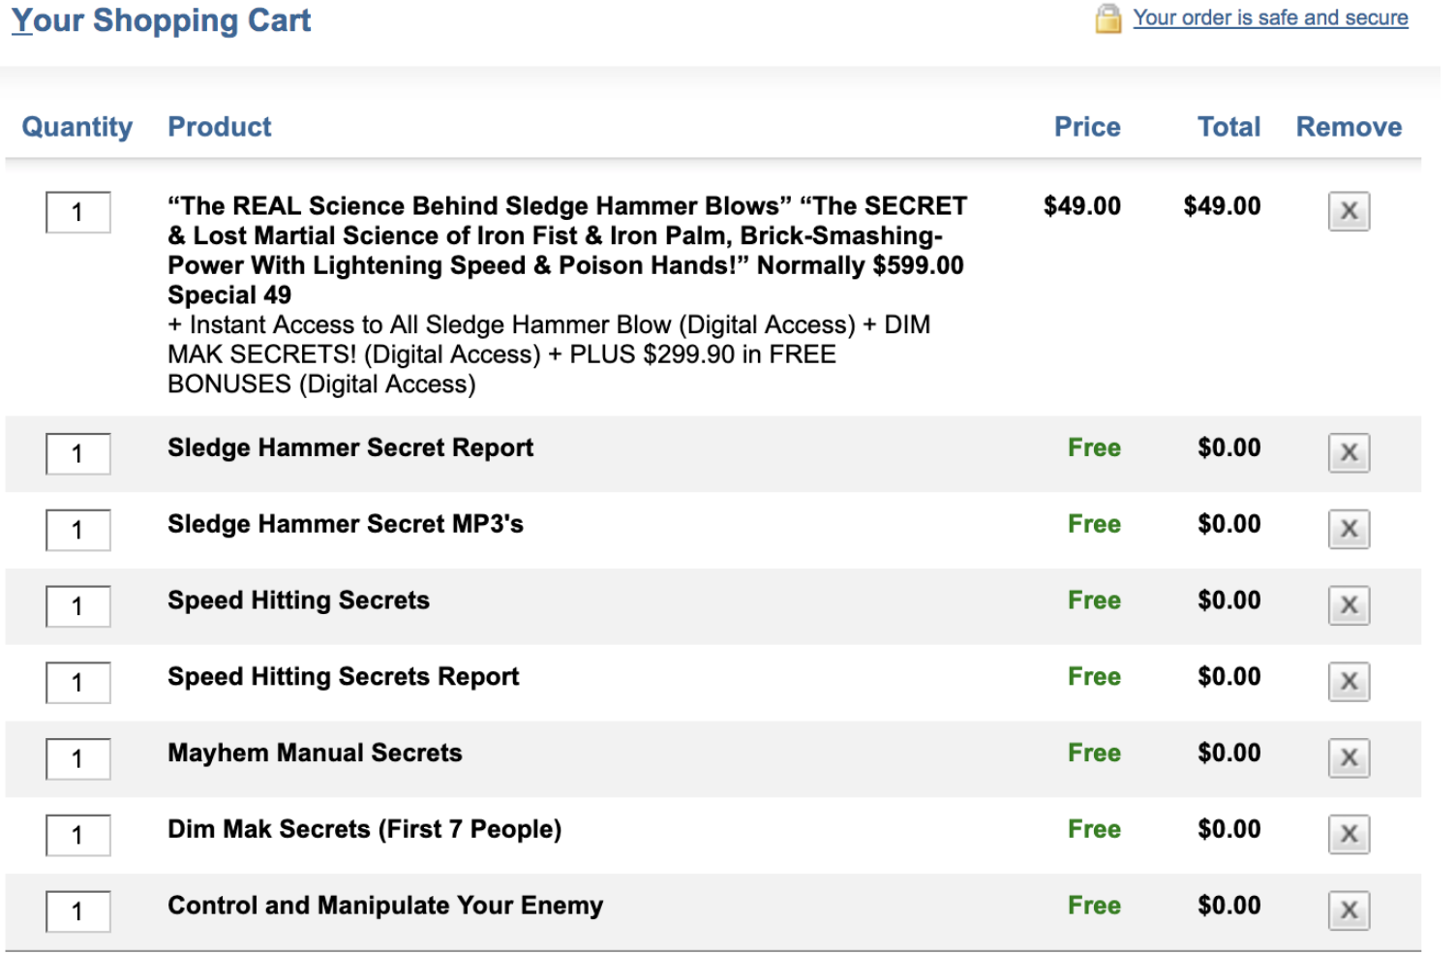The image size is (1456, 955).
Task: Click the Your Shopping Cart heading
Action: click(161, 20)
